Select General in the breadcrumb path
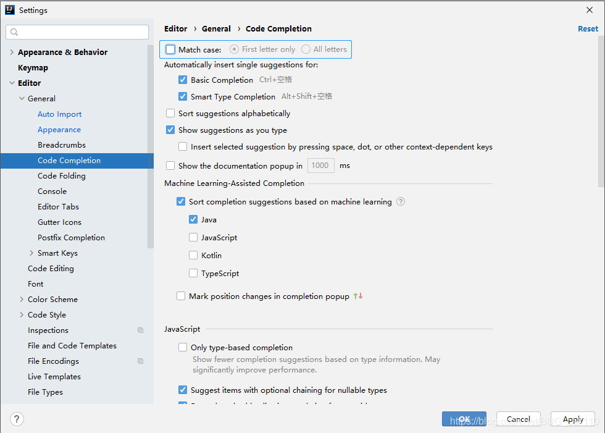605x433 pixels. pos(216,28)
